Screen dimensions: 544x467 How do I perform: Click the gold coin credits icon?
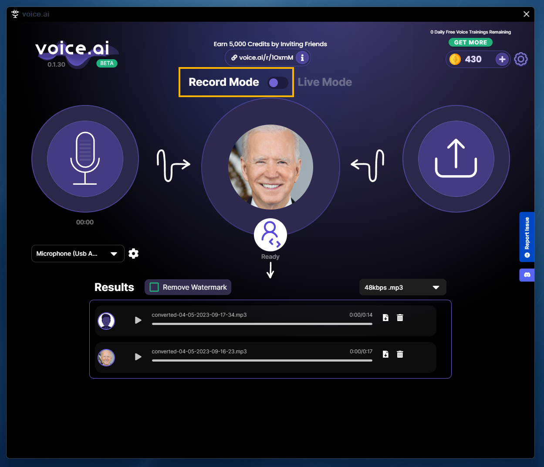455,59
